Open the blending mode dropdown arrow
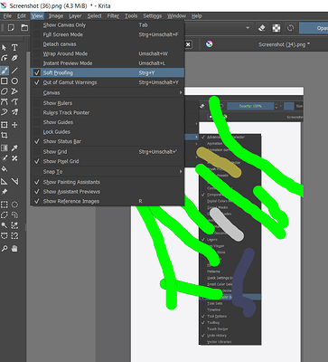Image resolution: width=328 pixels, height=362 pixels. click(x=248, y=28)
